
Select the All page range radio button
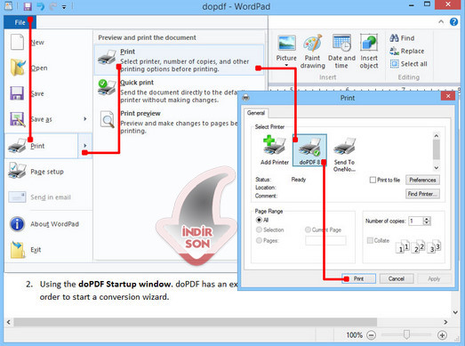[x=259, y=220]
